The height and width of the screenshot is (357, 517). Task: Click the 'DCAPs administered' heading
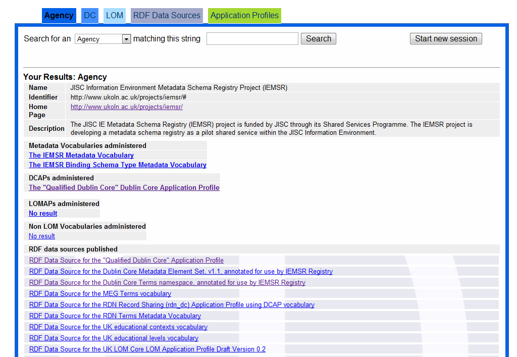61,178
